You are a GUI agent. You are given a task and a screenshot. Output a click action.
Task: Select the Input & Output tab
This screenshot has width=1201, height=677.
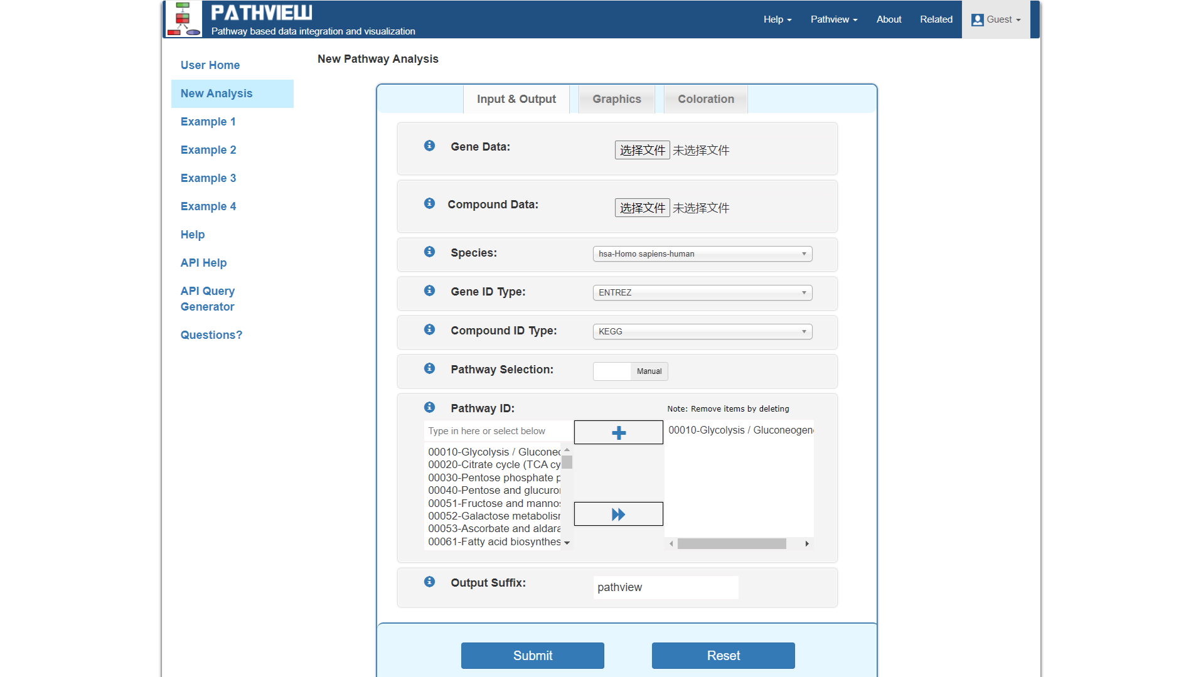point(516,99)
